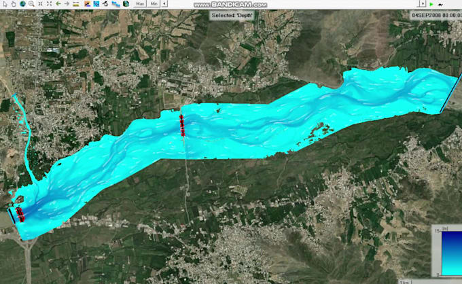Click the blue water surface profile icon
Image resolution: width=462 pixels, height=284 pixels.
115,3
